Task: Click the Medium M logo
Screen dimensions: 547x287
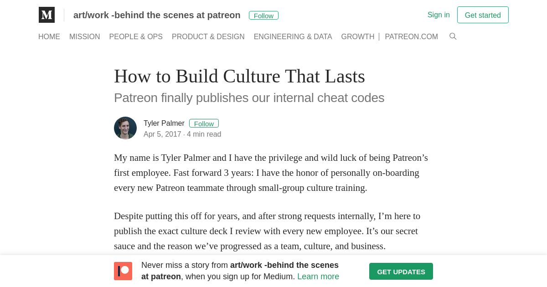Action: [46, 15]
